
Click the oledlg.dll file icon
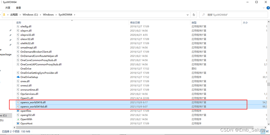coord(18,27)
